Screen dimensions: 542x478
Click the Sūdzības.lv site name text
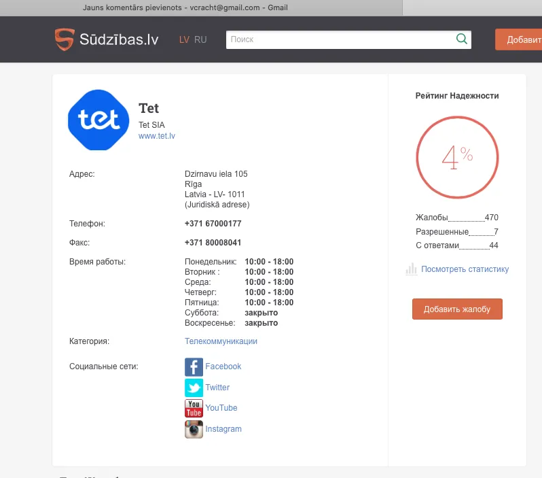click(119, 39)
